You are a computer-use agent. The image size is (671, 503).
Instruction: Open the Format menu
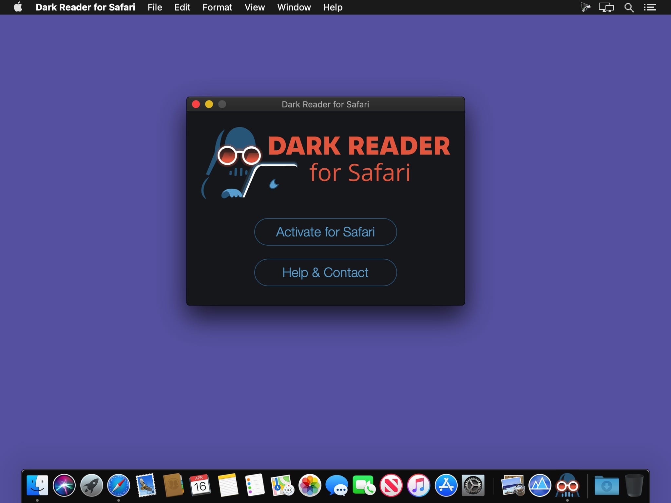[217, 7]
